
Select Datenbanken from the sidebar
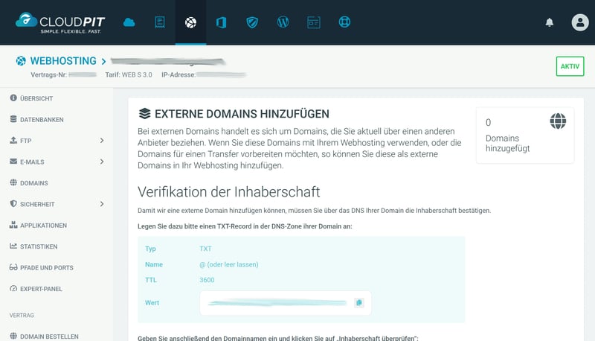[42, 119]
